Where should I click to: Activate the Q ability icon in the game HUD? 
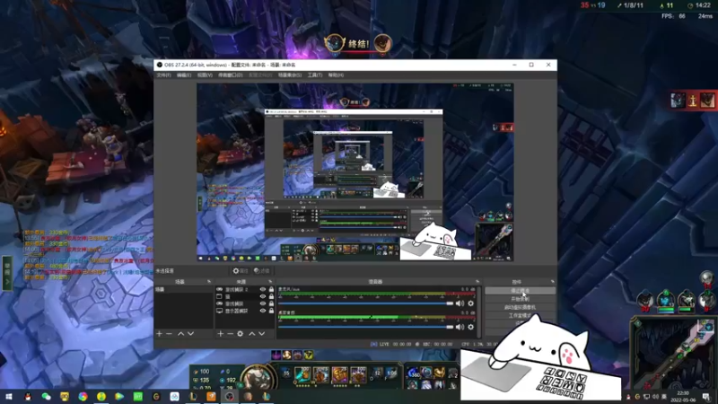(x=302, y=375)
